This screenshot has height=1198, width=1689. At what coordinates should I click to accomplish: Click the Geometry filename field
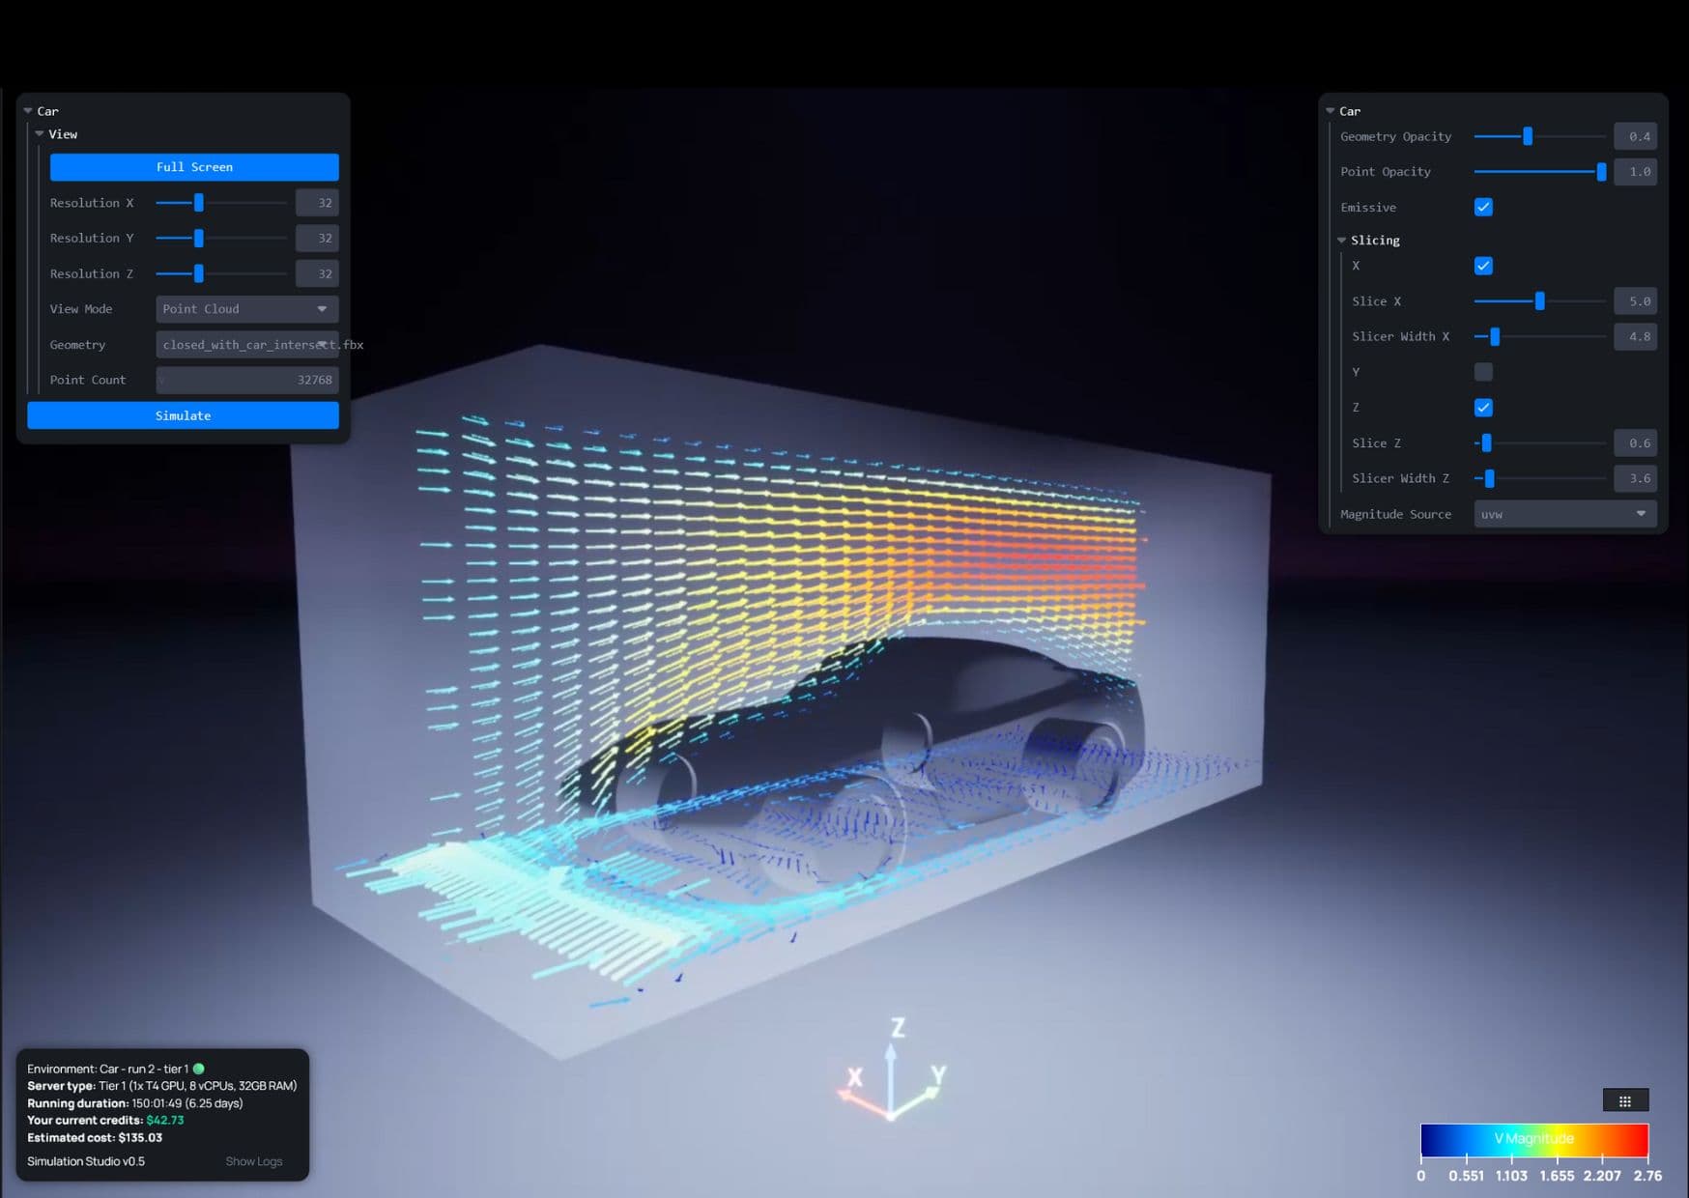pyautogui.click(x=246, y=344)
